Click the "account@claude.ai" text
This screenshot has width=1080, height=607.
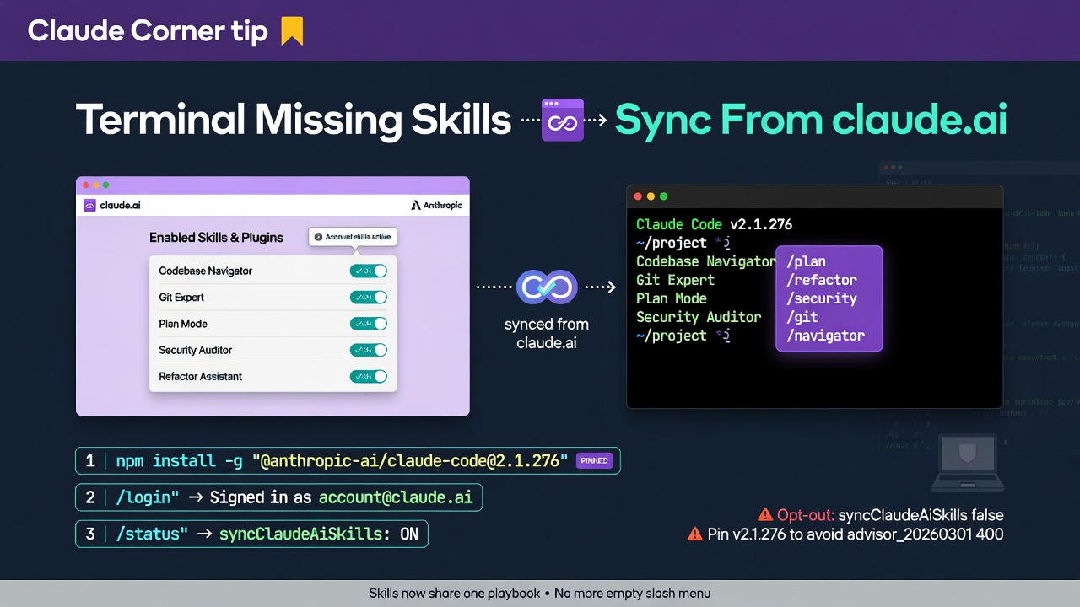(395, 497)
